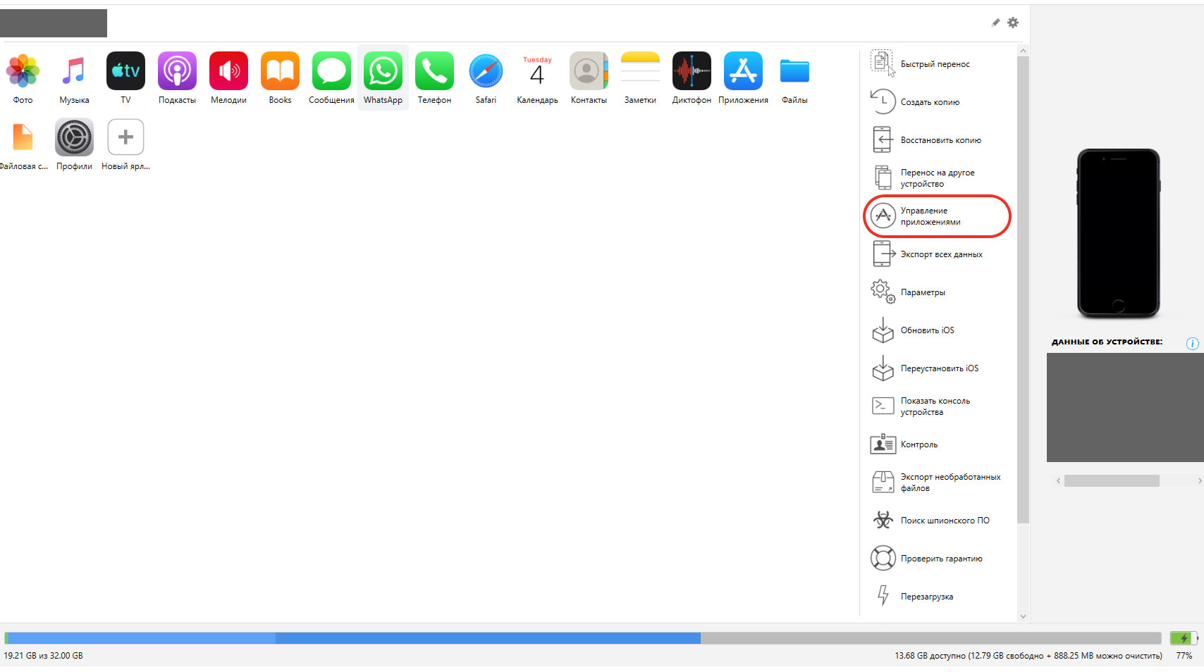Open the Подкасты app icon
This screenshot has width=1204, height=672.
(x=177, y=71)
